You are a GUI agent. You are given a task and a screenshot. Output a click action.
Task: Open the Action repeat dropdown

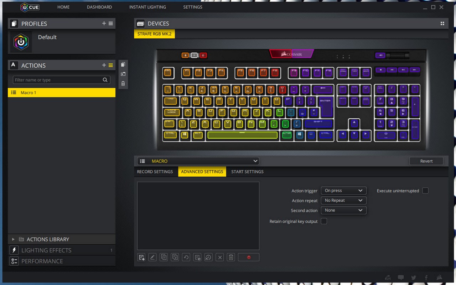pos(343,200)
